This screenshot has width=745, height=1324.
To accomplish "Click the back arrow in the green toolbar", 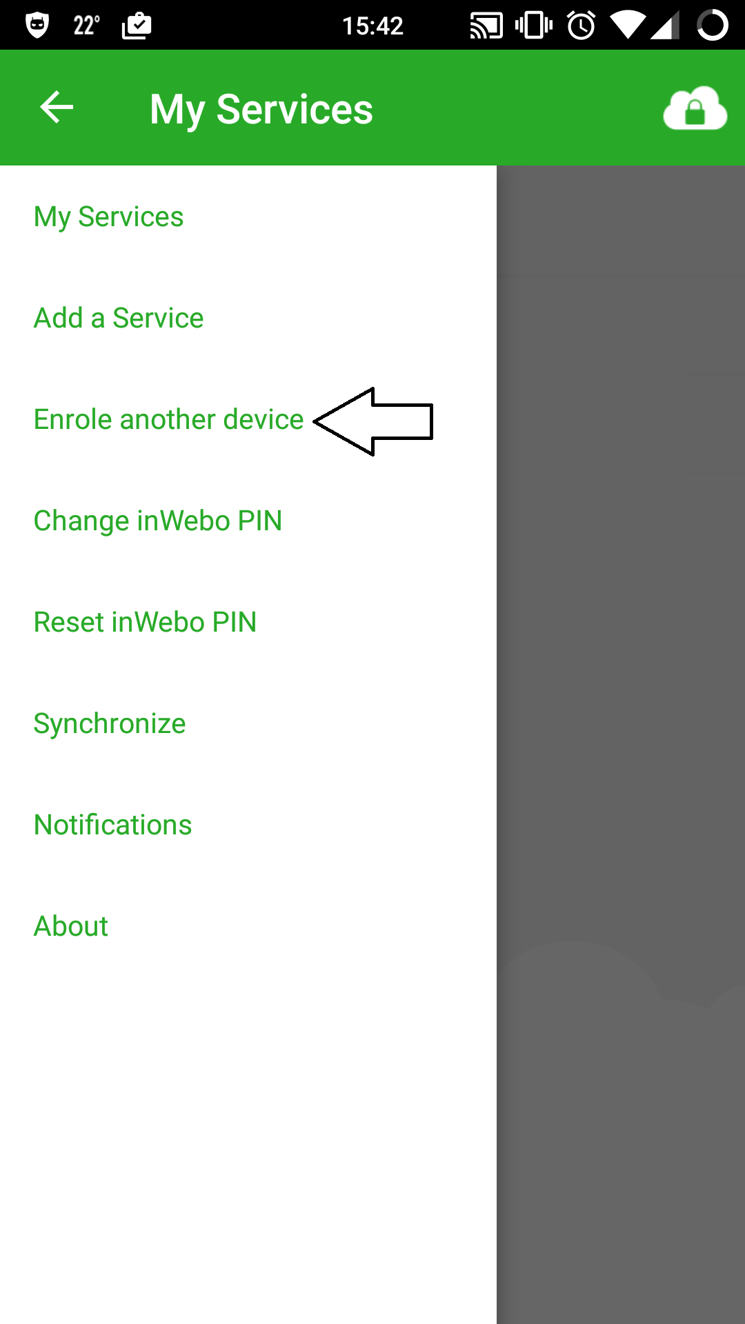I will point(55,107).
